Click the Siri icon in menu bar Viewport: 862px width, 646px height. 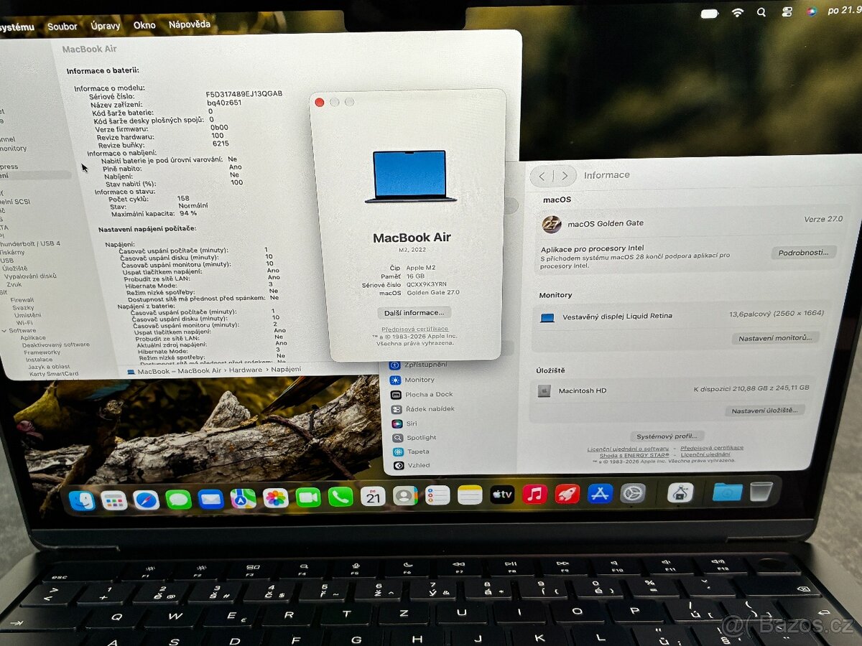pos(811,11)
